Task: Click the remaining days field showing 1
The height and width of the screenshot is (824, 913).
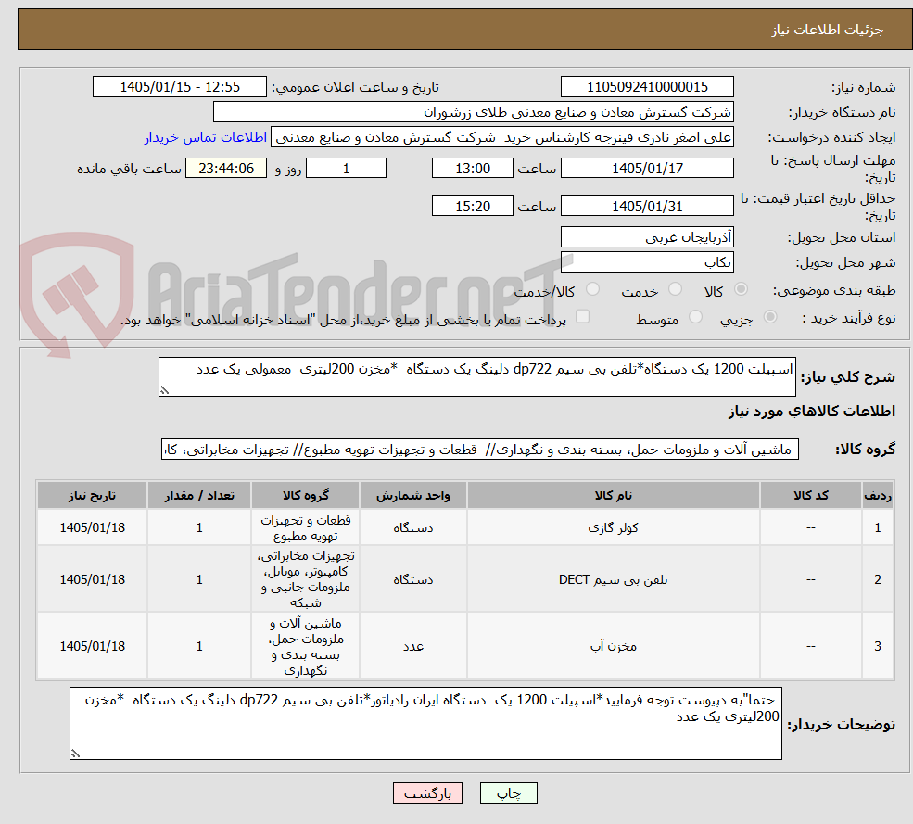Action: 346,169
